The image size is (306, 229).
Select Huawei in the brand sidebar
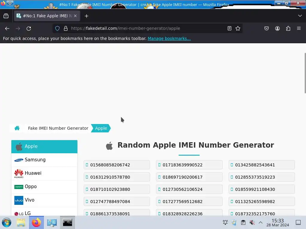(44, 173)
